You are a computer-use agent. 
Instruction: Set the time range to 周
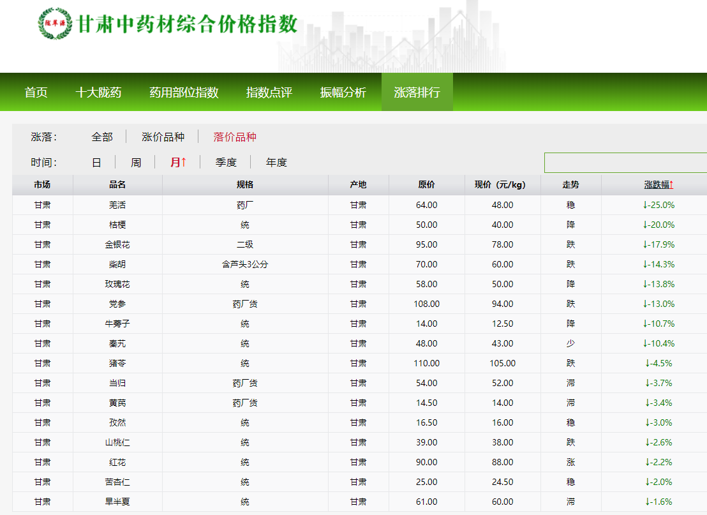pos(136,163)
